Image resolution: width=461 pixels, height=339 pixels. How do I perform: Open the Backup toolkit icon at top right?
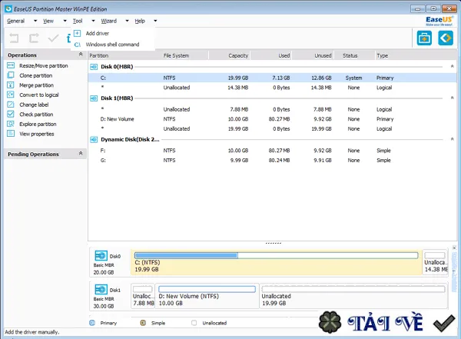coord(424,38)
